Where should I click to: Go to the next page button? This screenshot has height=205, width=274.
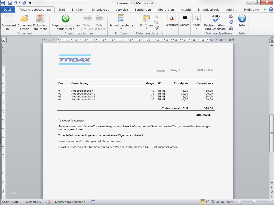tap(272, 196)
